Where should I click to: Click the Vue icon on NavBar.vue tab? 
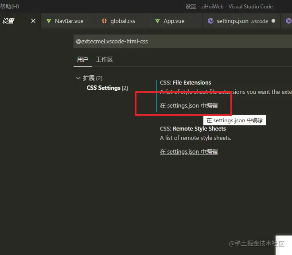(49, 21)
